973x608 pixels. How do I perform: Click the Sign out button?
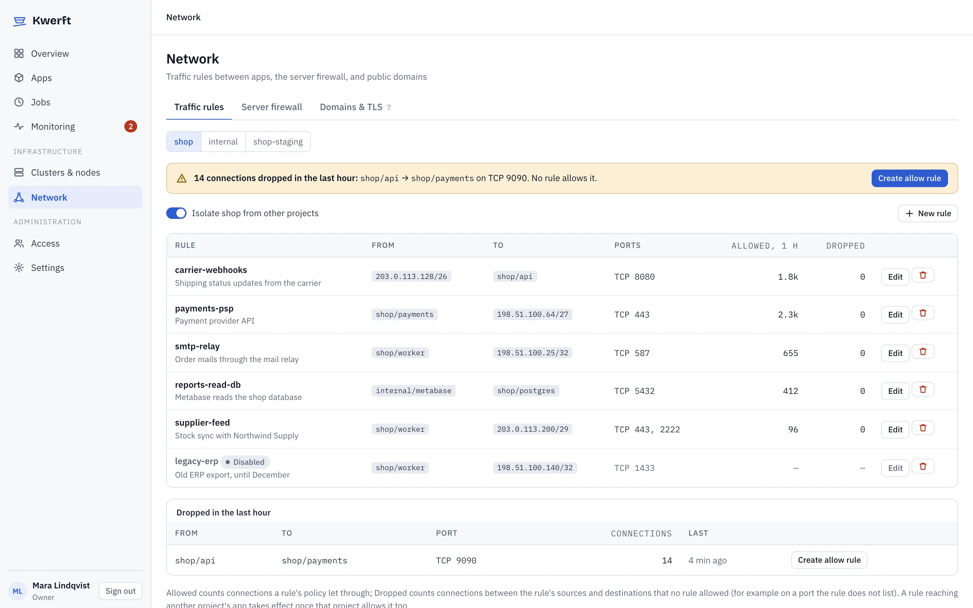pyautogui.click(x=121, y=591)
